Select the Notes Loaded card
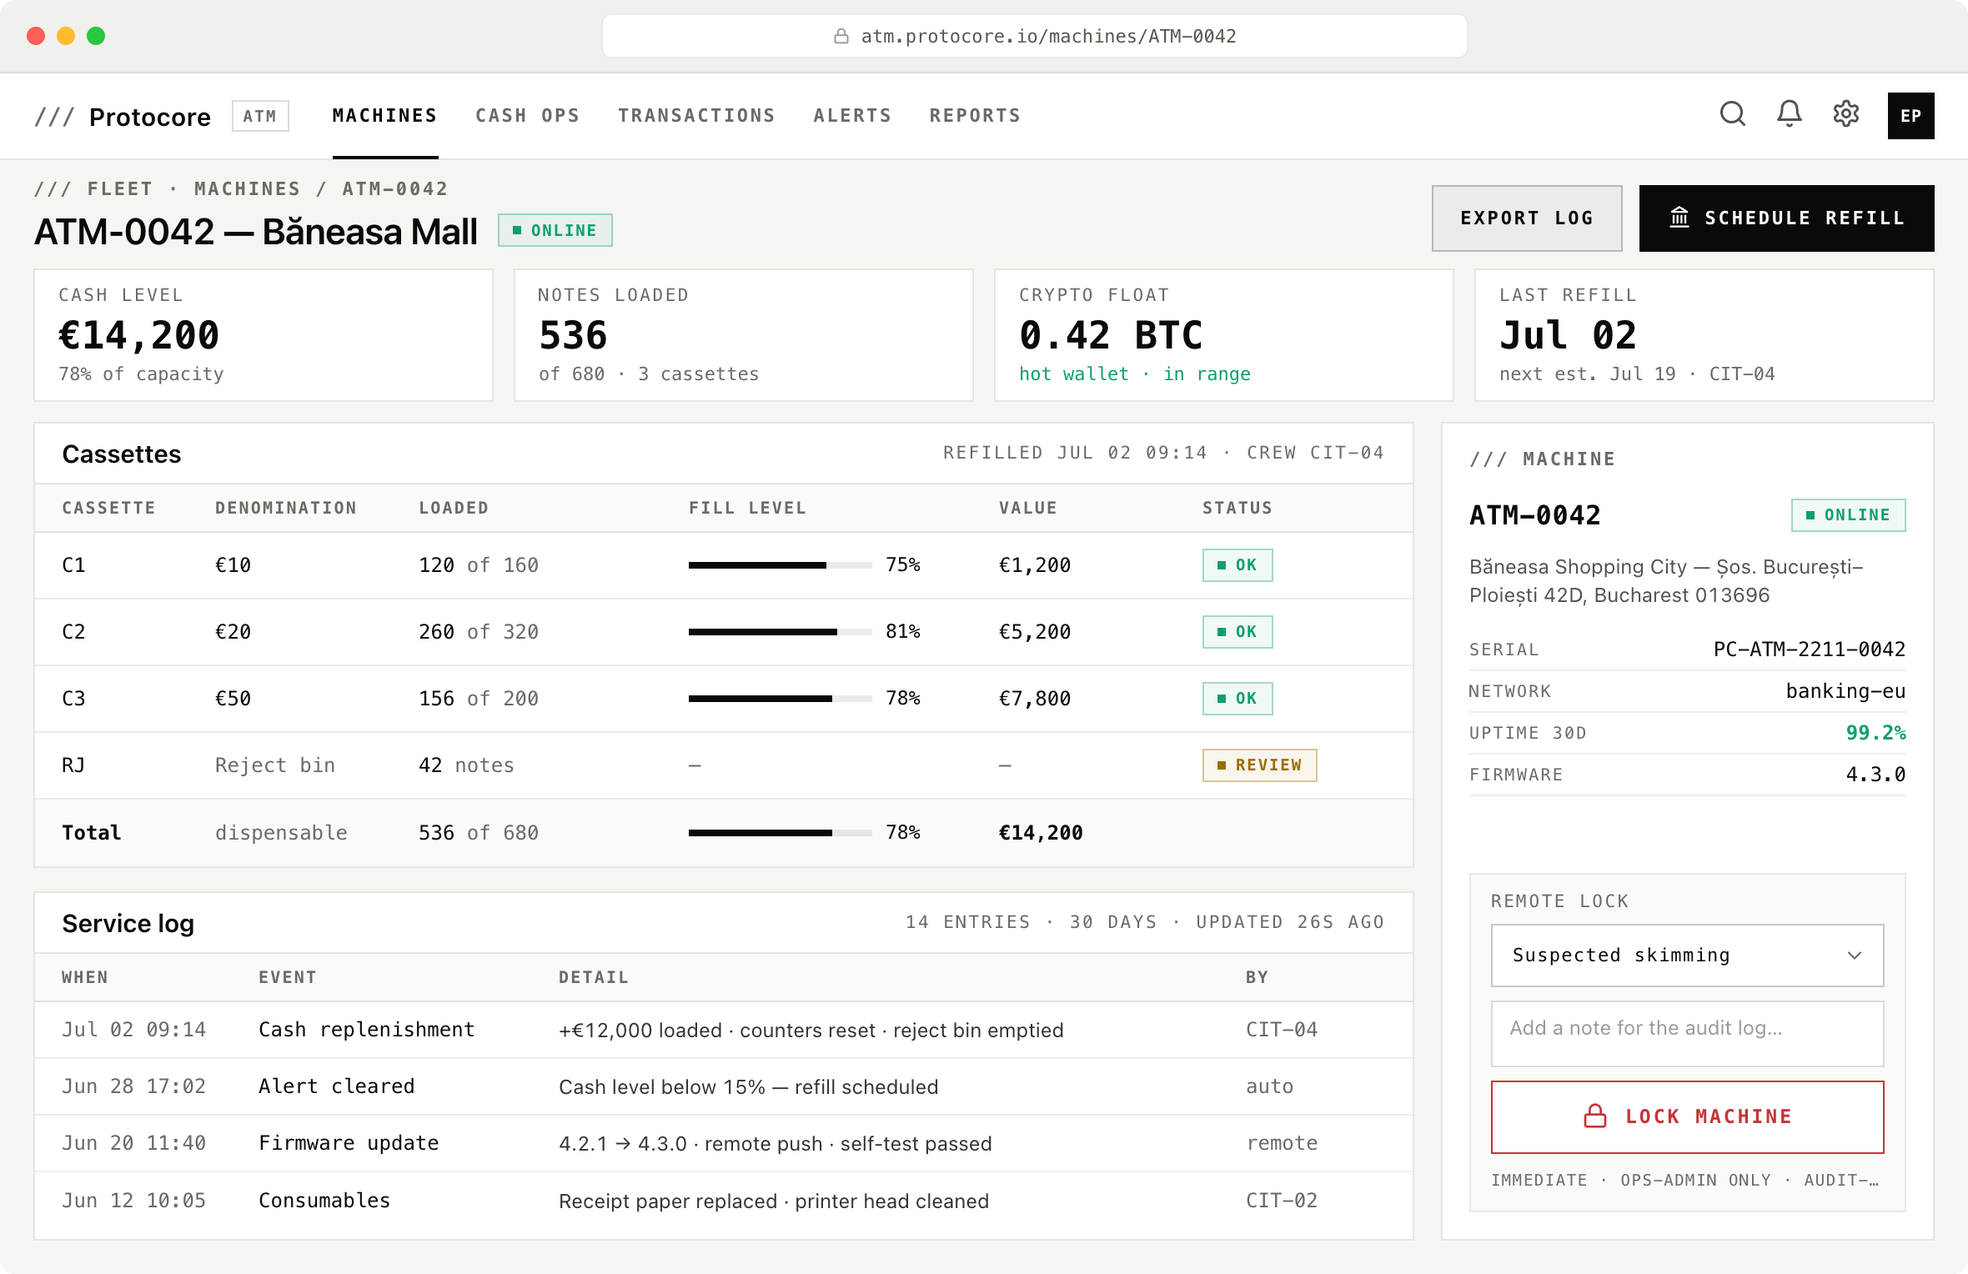The image size is (1968, 1274). (x=744, y=335)
